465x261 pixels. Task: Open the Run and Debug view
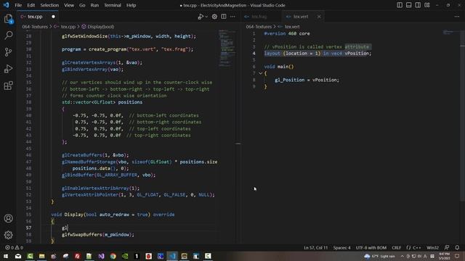pos(8,69)
